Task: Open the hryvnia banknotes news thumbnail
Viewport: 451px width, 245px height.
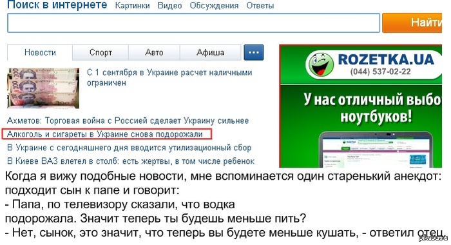Action: point(43,88)
